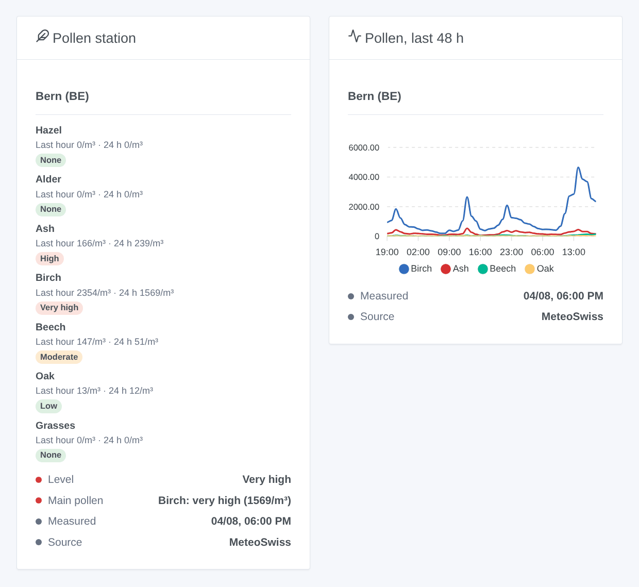Click the feather icon beside Pollen station
This screenshot has height=587, width=639.
(x=42, y=36)
